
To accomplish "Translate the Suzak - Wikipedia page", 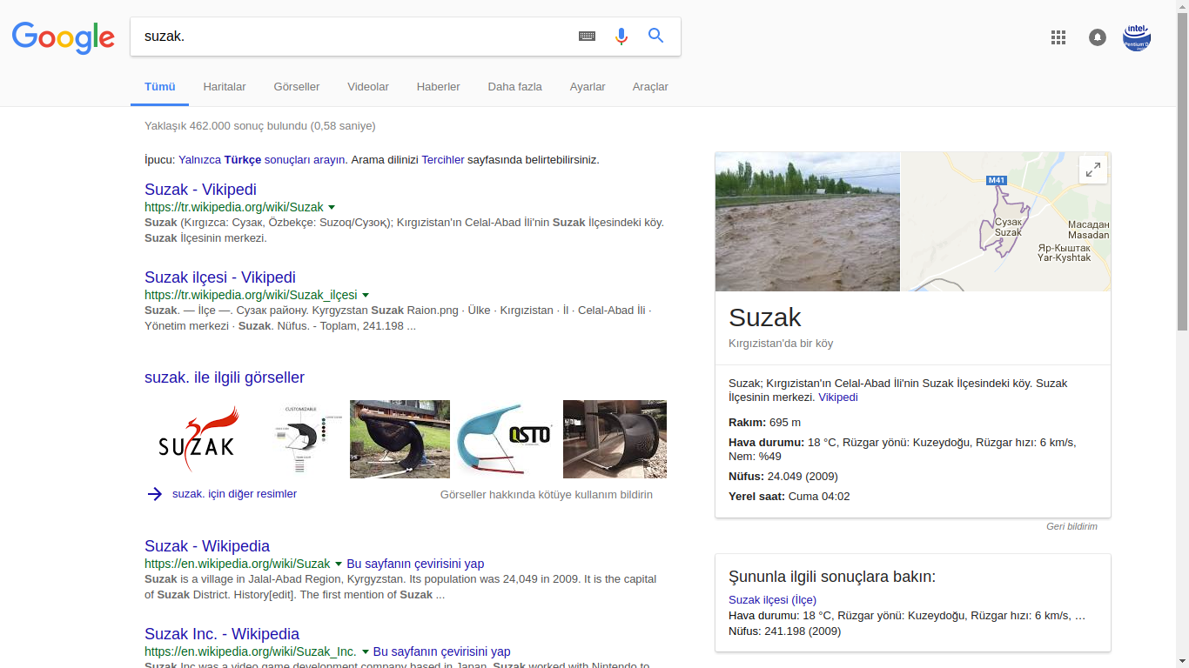I will tap(415, 564).
